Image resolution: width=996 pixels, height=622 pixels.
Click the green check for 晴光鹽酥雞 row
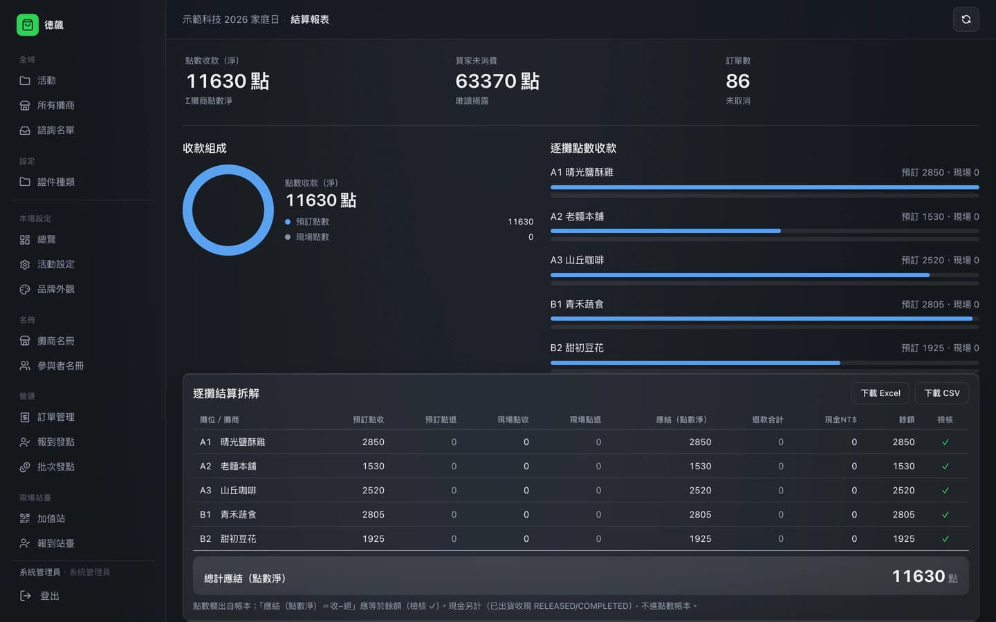[x=946, y=442]
